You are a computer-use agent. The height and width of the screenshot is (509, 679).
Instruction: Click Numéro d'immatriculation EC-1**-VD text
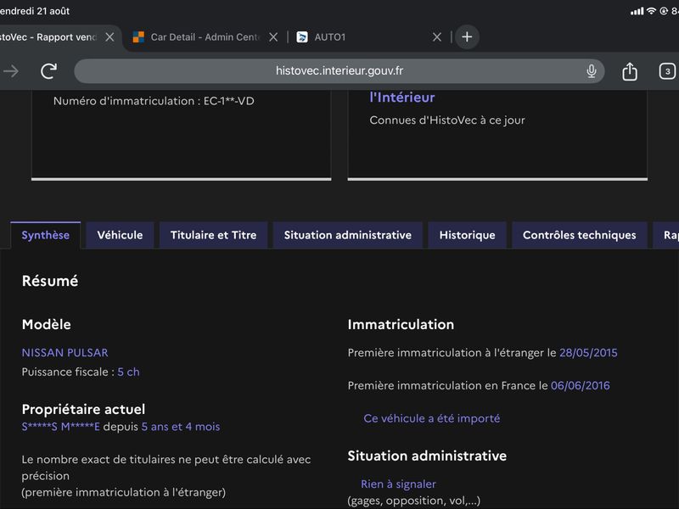point(154,101)
